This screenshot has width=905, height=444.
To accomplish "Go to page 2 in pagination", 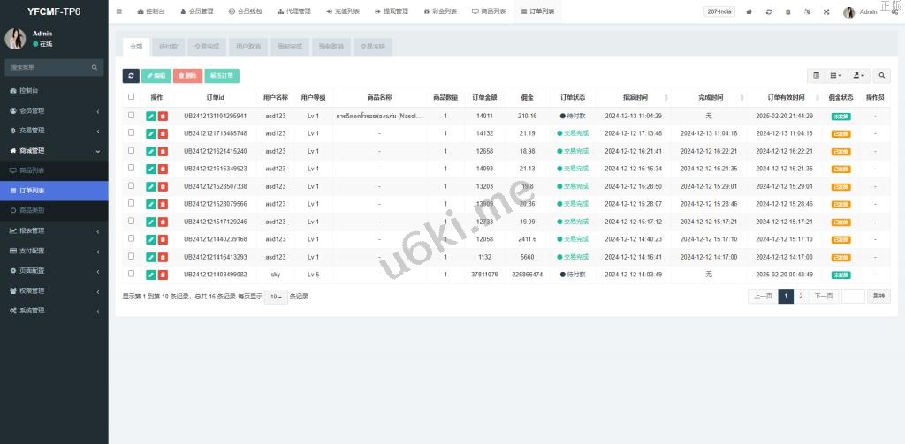I will (801, 297).
